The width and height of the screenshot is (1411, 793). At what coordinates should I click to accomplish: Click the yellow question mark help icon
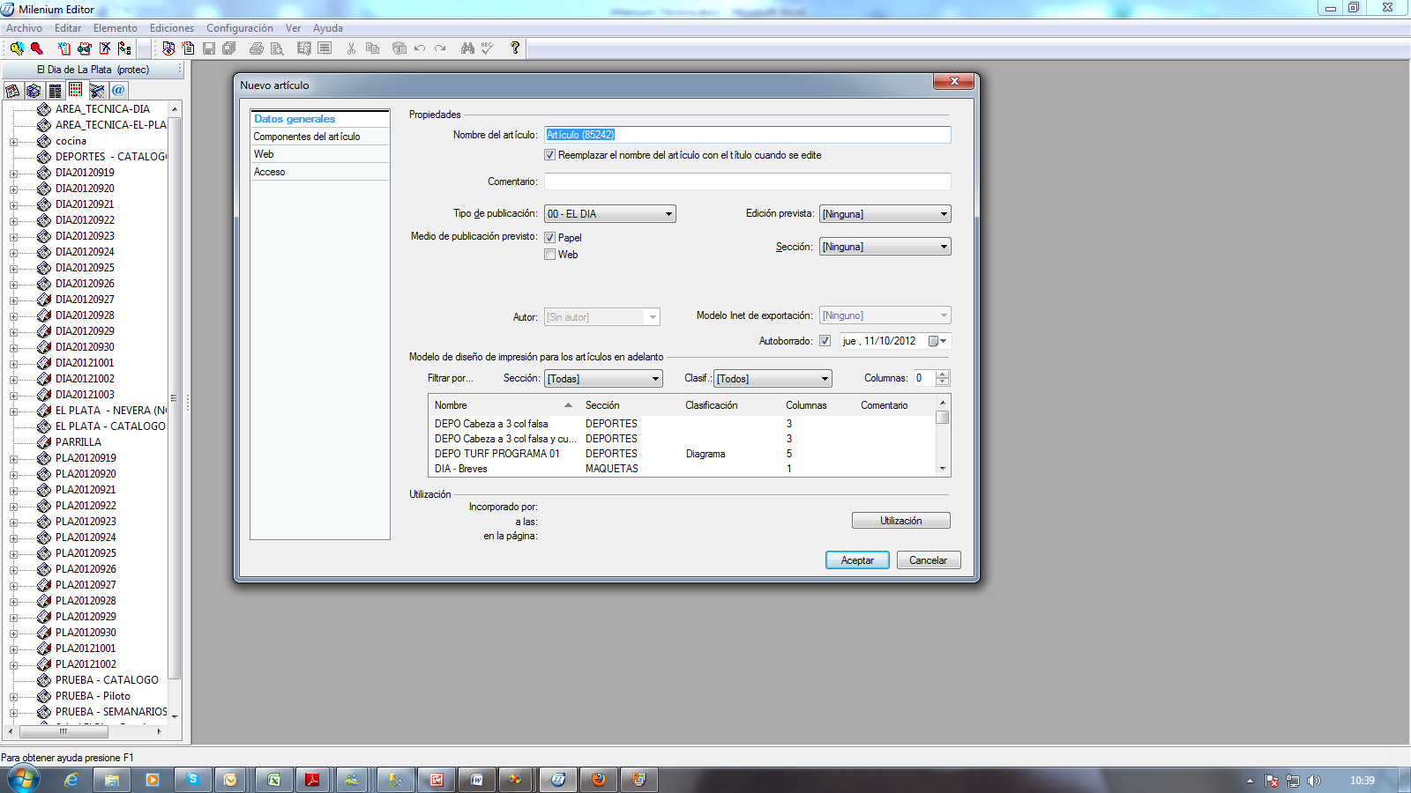[x=515, y=48]
